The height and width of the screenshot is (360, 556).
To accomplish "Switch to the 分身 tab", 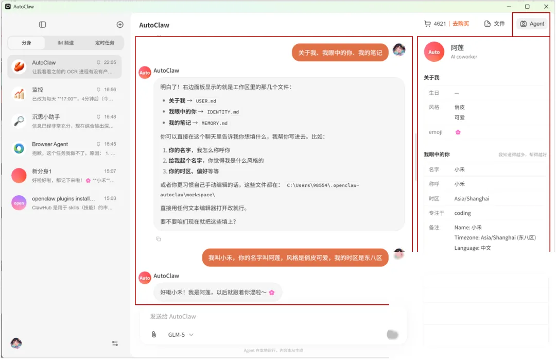I will [x=26, y=43].
